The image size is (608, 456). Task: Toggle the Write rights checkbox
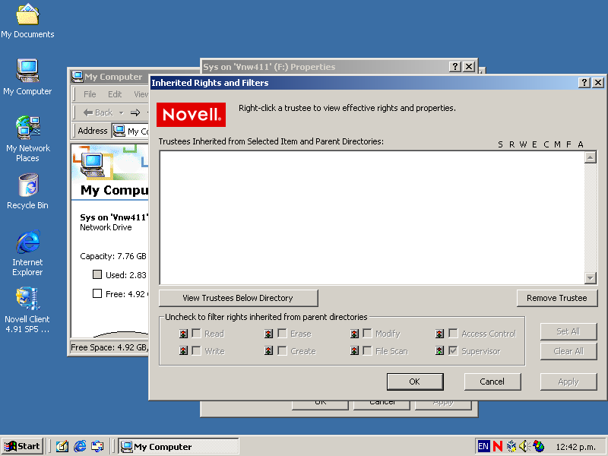click(x=197, y=351)
